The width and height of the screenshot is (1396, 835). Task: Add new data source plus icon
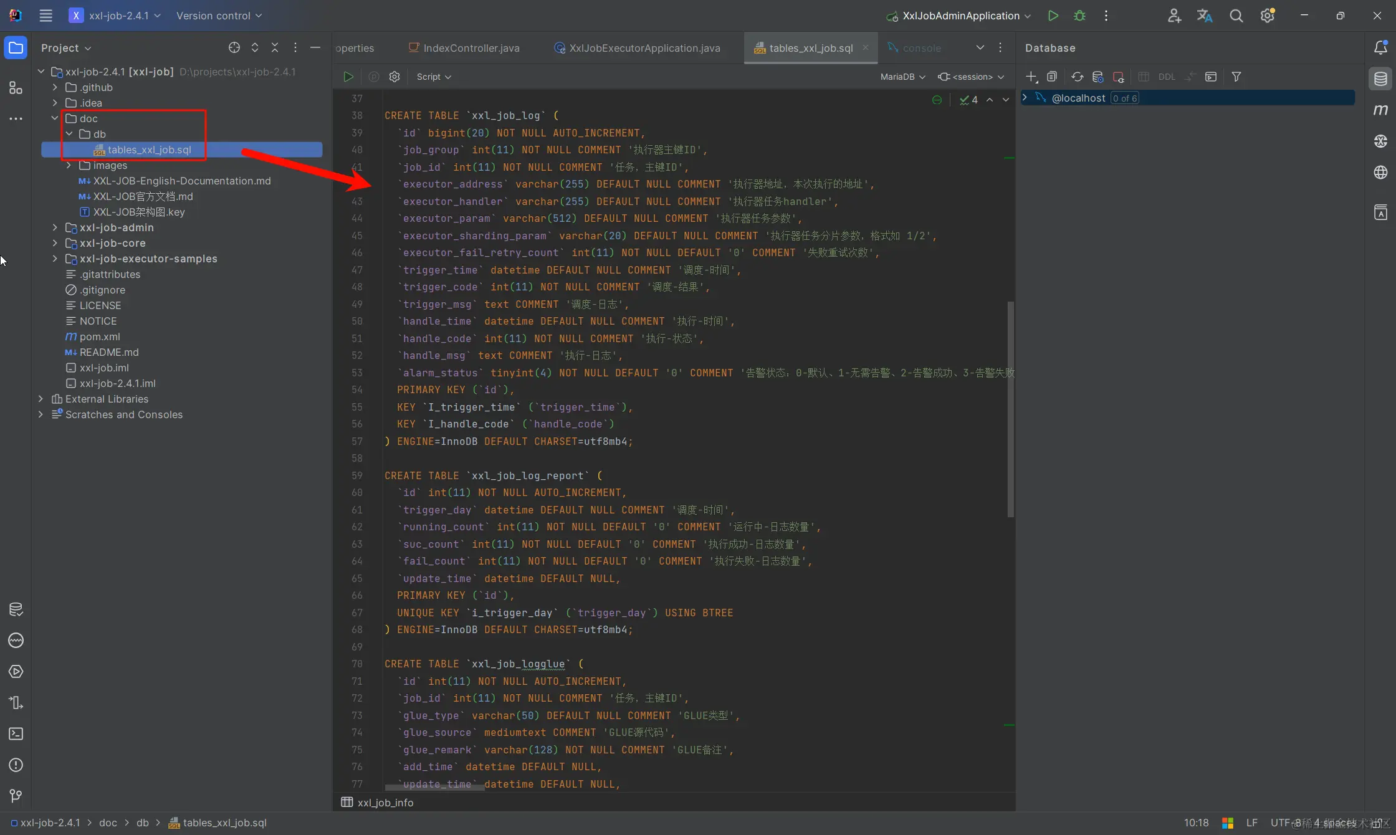tap(1031, 77)
